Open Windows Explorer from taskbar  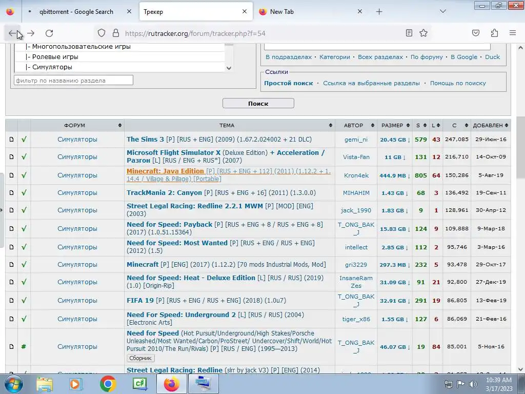point(45,384)
